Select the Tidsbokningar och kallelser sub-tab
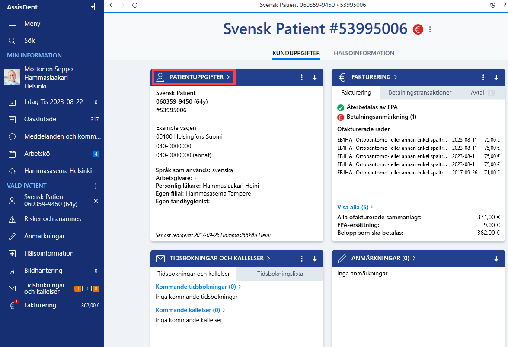This screenshot has width=508, height=347. click(x=193, y=274)
